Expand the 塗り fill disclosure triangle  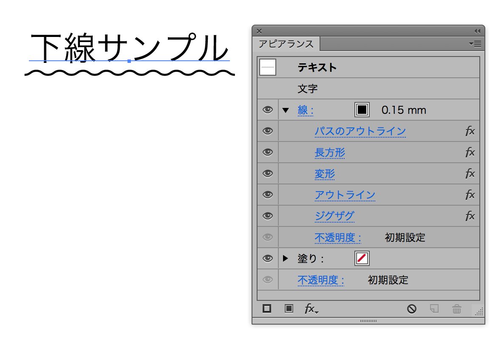tap(286, 258)
